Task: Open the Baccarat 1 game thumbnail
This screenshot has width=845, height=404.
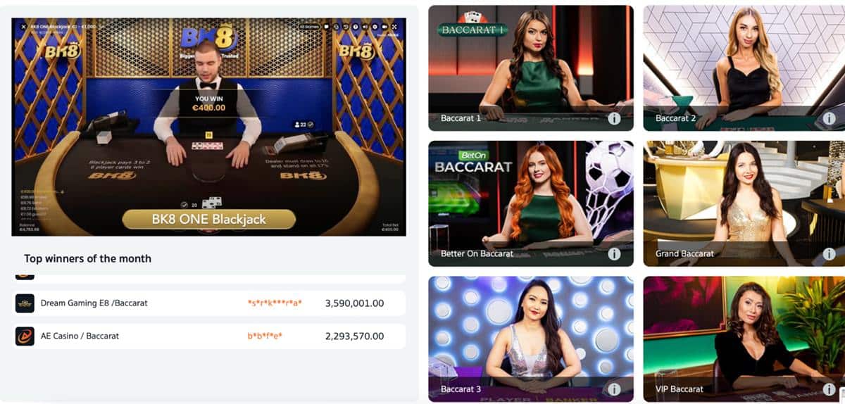Action: [531, 68]
